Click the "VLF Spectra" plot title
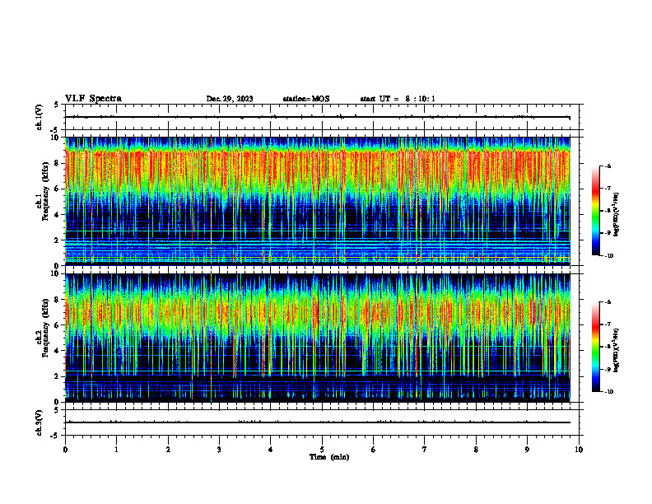 (x=94, y=99)
